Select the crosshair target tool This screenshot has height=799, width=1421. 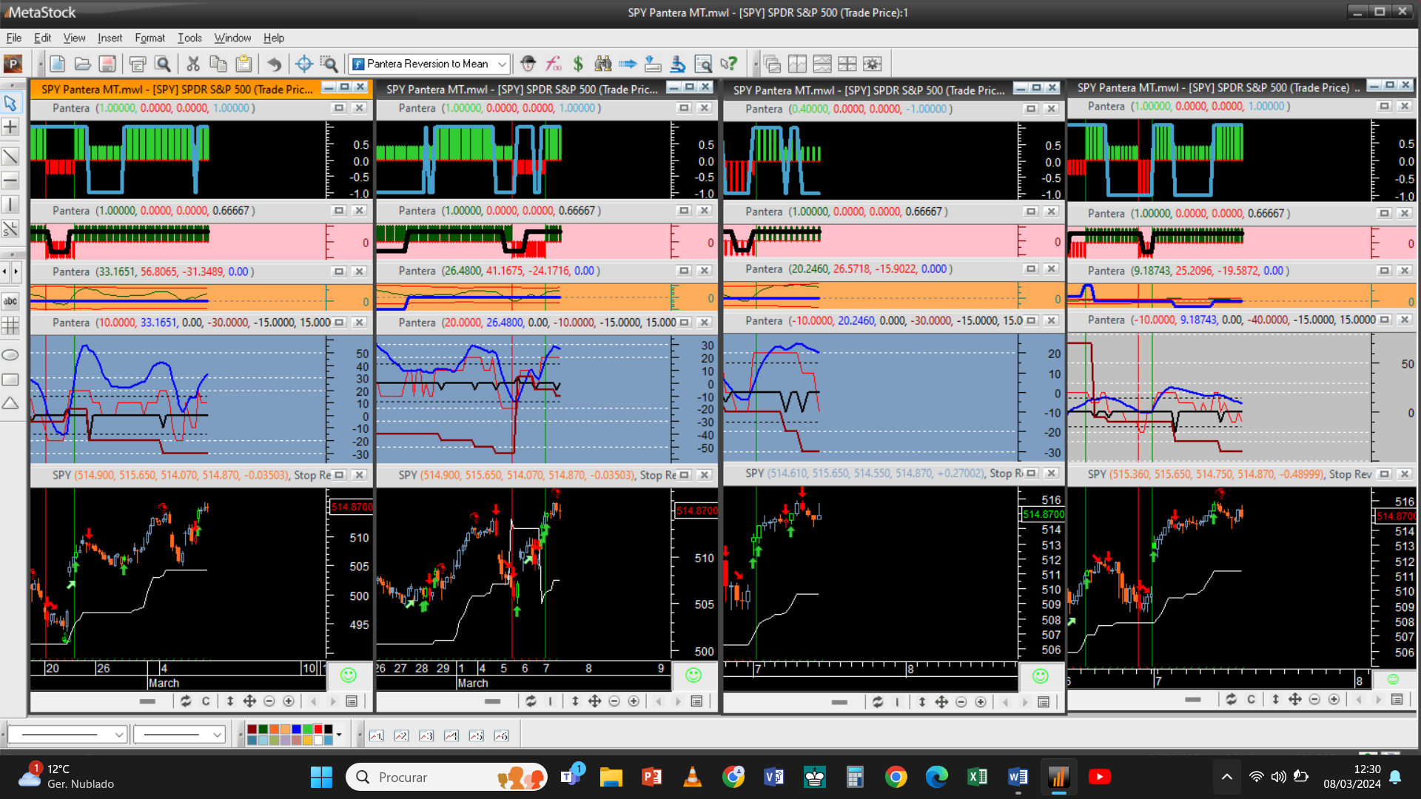coord(303,64)
